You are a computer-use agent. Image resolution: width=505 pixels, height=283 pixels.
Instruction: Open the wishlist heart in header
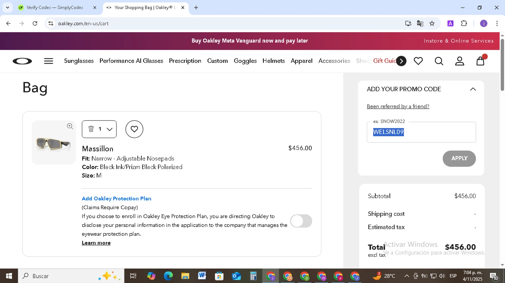[x=418, y=61]
